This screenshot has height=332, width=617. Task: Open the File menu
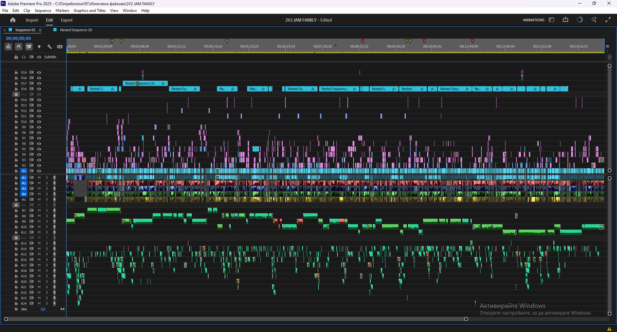[5, 10]
